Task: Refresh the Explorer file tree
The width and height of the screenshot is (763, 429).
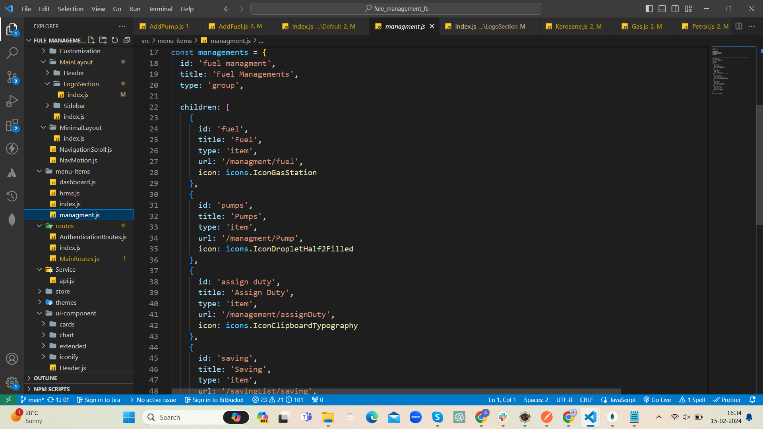Action: 115,40
